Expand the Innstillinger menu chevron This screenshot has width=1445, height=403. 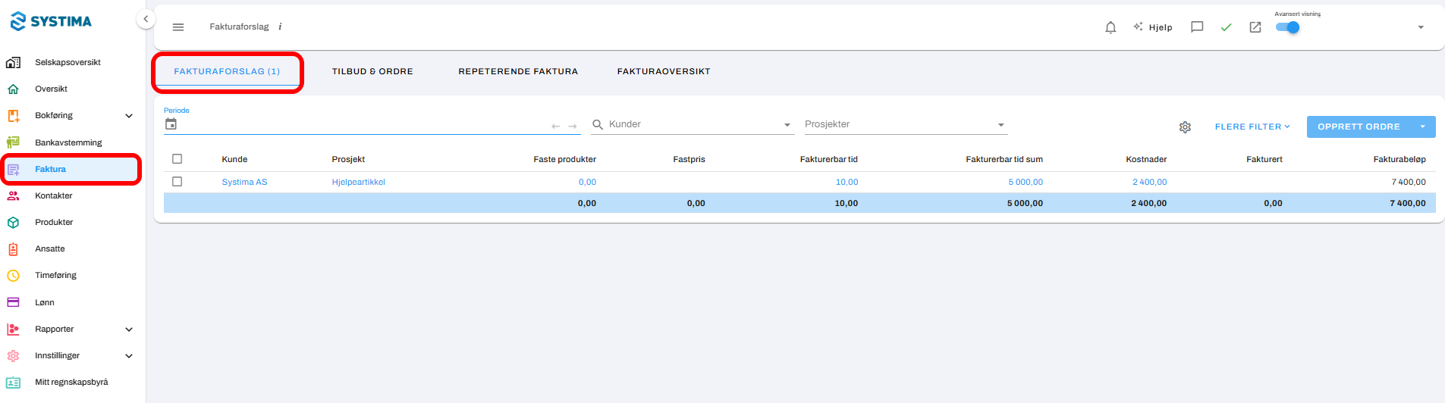point(129,356)
